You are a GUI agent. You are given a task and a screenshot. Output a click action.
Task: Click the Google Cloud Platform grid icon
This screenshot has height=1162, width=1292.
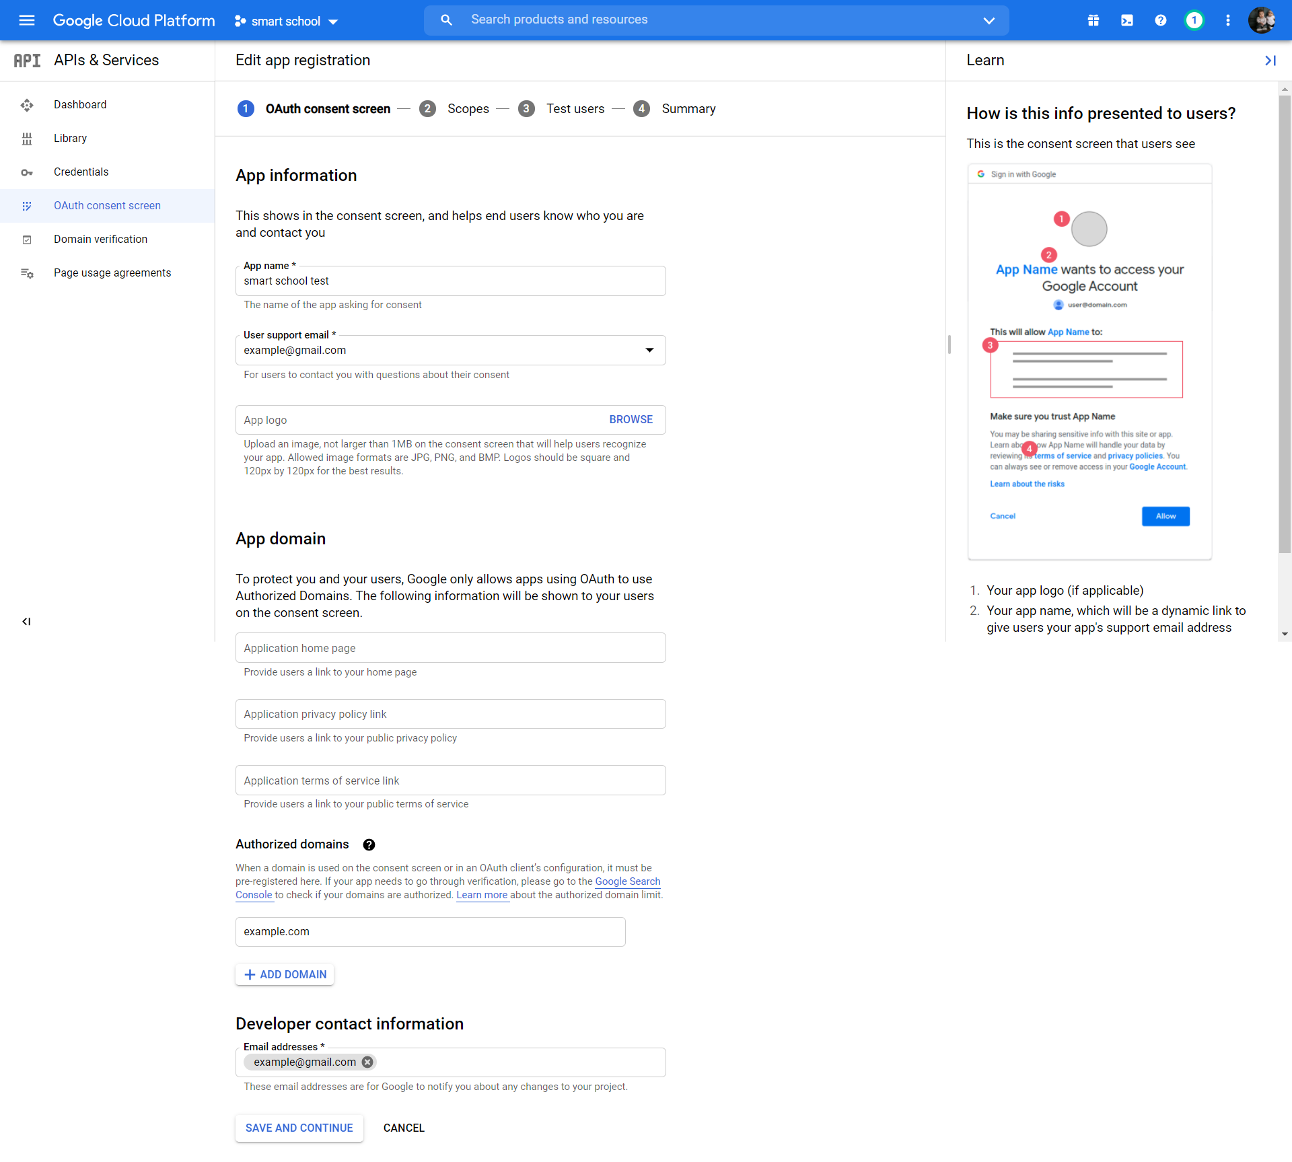pos(1093,20)
